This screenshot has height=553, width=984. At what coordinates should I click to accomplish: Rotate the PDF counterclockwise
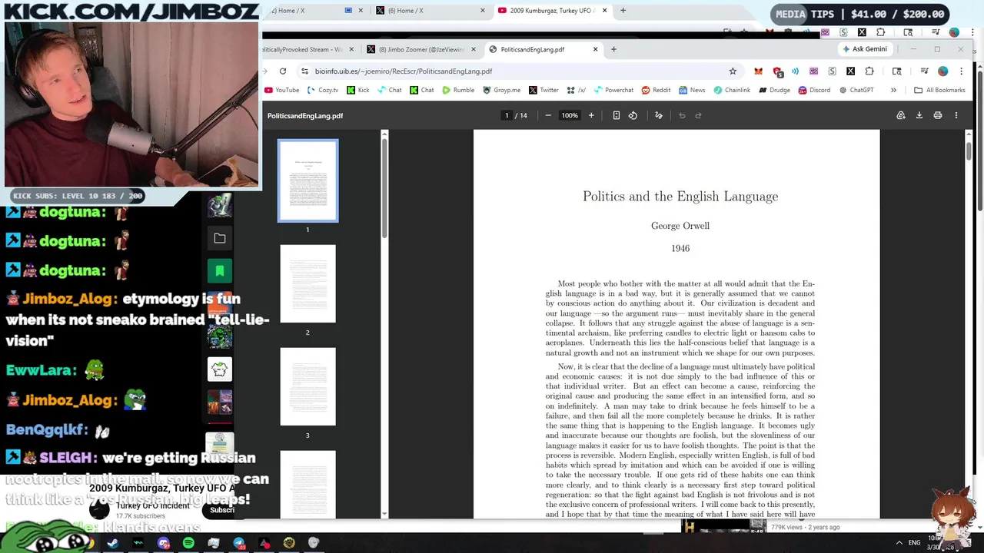click(633, 115)
